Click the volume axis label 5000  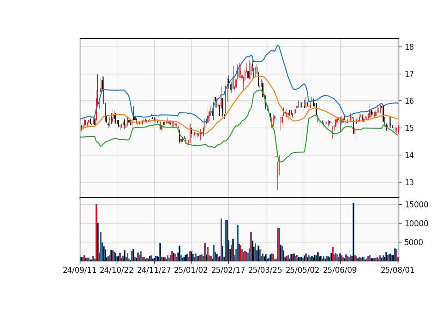click(414, 242)
